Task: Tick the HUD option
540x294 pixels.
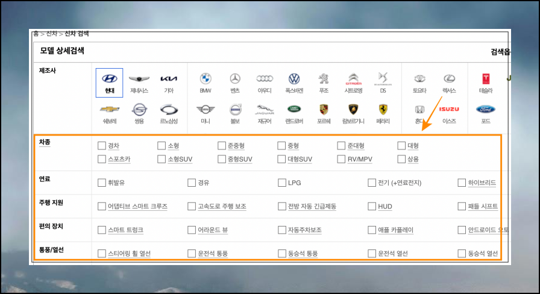Action: click(x=372, y=206)
